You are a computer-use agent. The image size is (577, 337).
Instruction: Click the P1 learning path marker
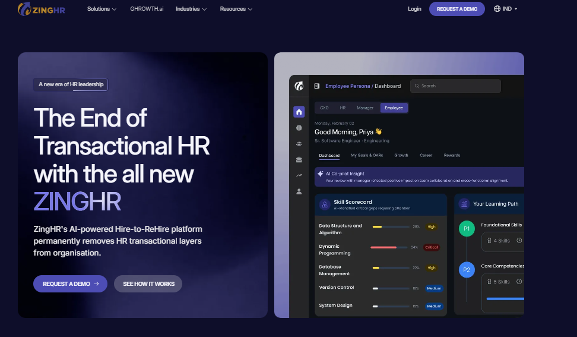467,229
